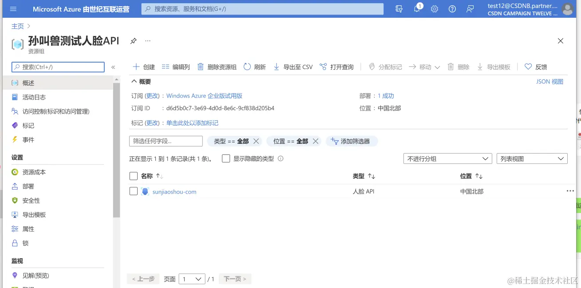This screenshot has height=288, width=581.
Task: Pin the resource group to dashboard
Action: 133,41
